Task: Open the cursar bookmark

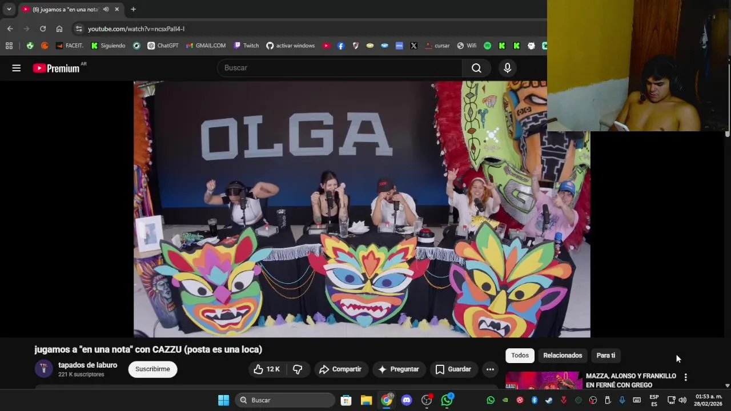Action: [437, 46]
